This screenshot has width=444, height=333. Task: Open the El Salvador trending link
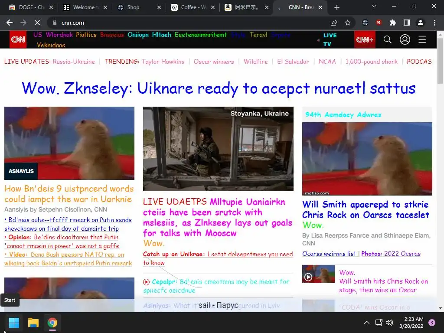click(293, 62)
